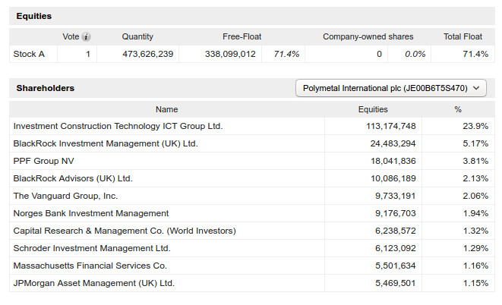Click equities value 18,041,836
502x305 pixels.
(x=393, y=161)
